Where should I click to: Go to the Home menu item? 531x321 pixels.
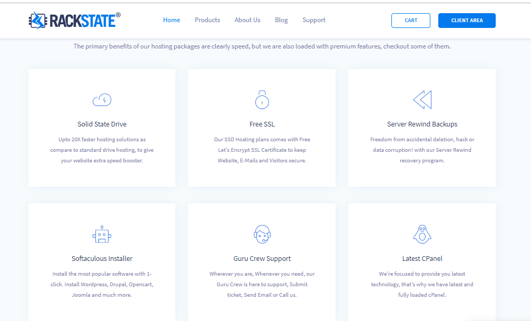coord(172,20)
